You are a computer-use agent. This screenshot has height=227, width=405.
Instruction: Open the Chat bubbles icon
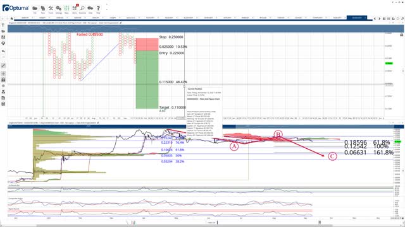(x=90, y=8)
